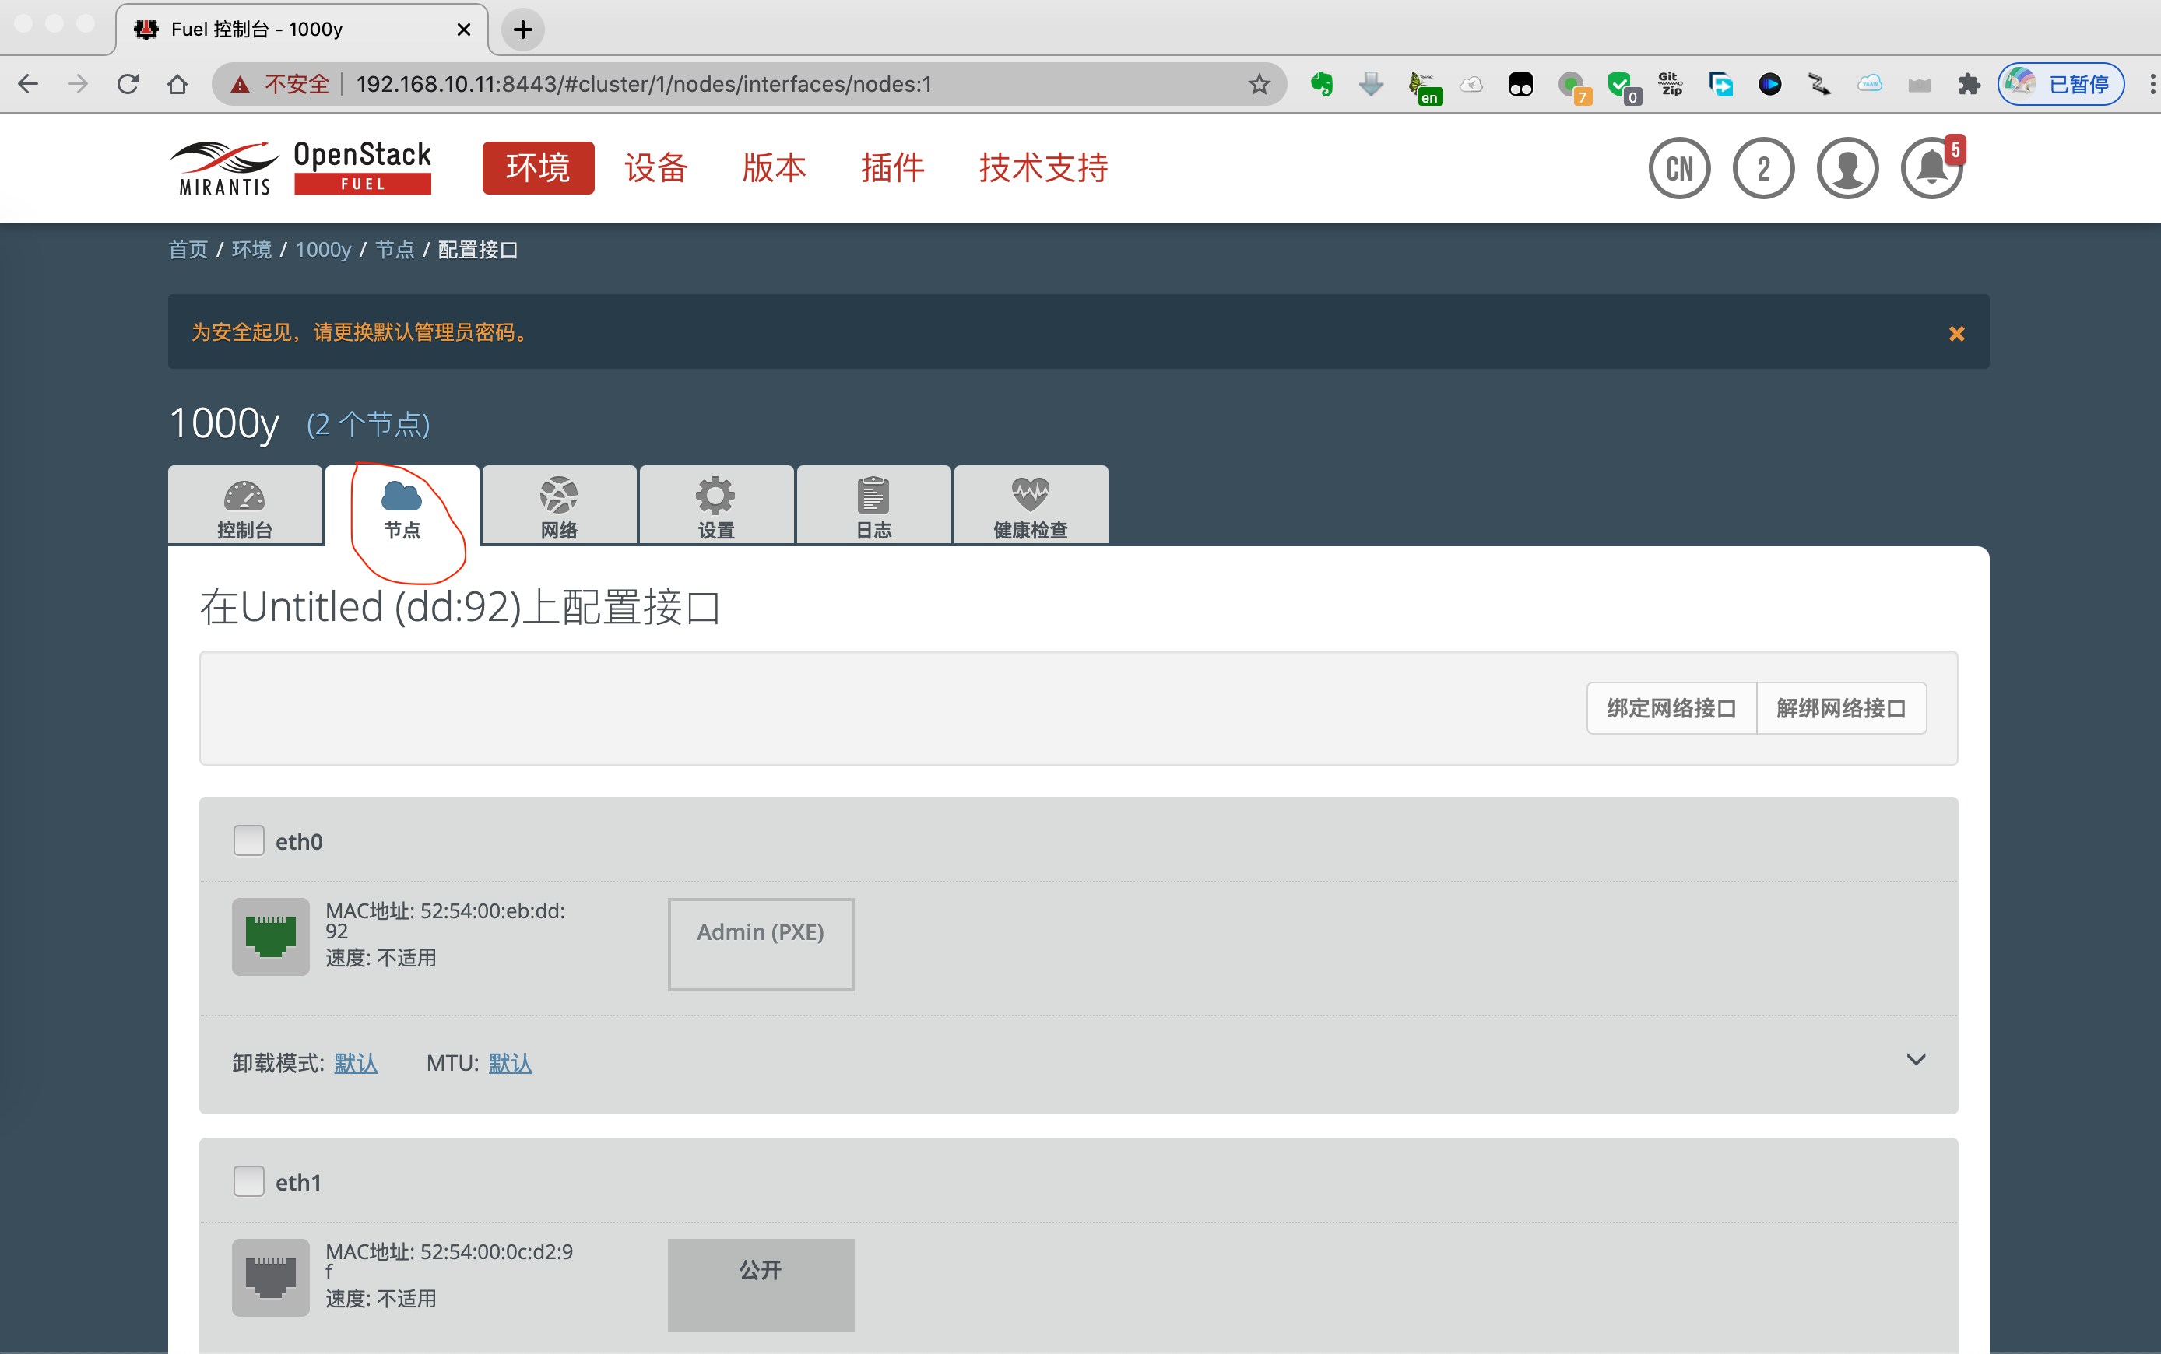
Task: Edit eth0 卸载模式 默认 value
Action: point(356,1063)
